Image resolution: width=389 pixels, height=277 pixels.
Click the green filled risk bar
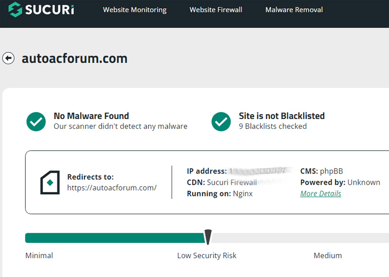[115, 238]
